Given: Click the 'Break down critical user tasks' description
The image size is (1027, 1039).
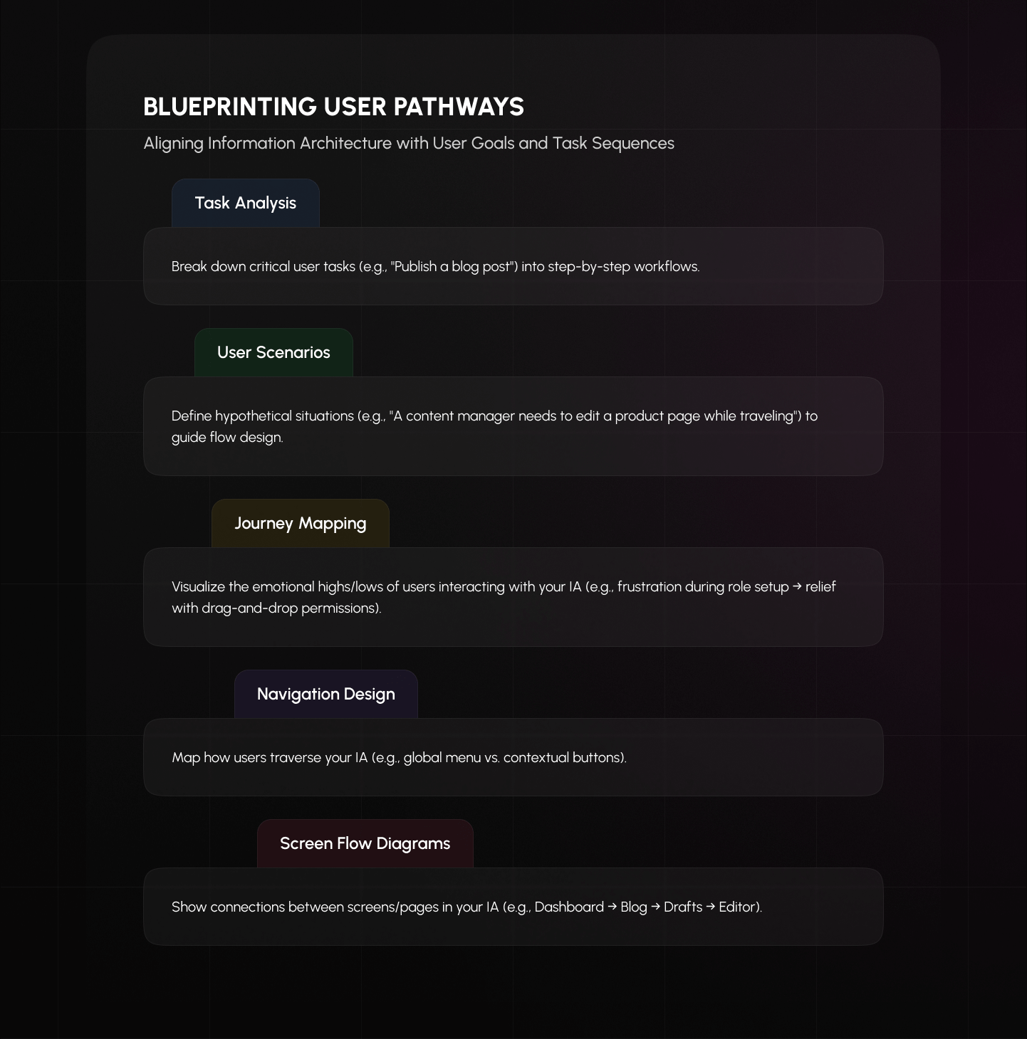Looking at the screenshot, I should (x=435, y=267).
